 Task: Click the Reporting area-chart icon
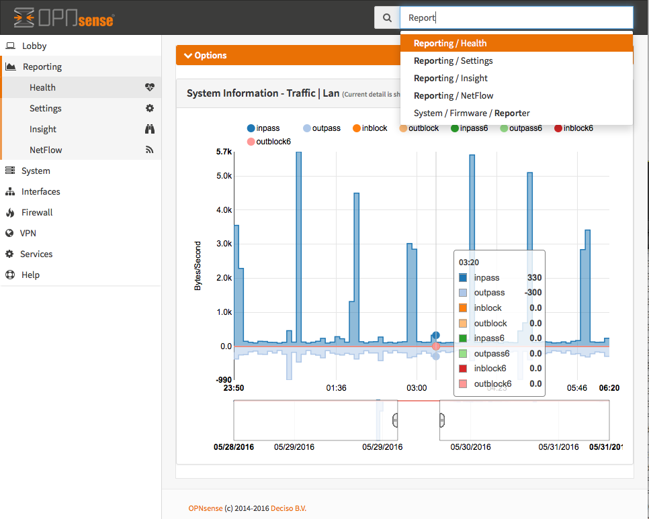click(x=11, y=66)
